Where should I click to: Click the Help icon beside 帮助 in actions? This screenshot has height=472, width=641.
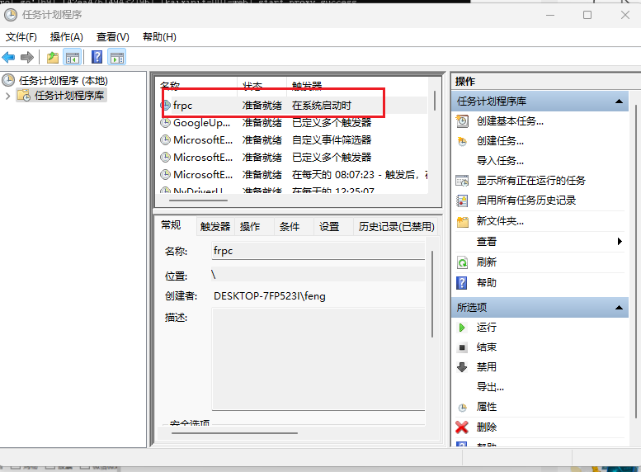(x=462, y=283)
